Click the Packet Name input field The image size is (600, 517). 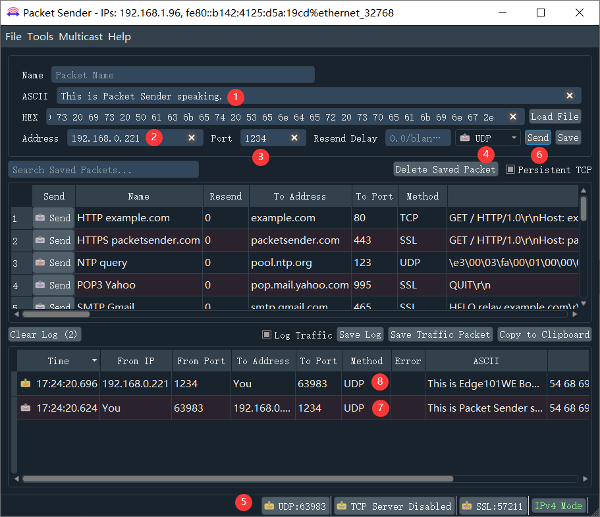(x=183, y=74)
